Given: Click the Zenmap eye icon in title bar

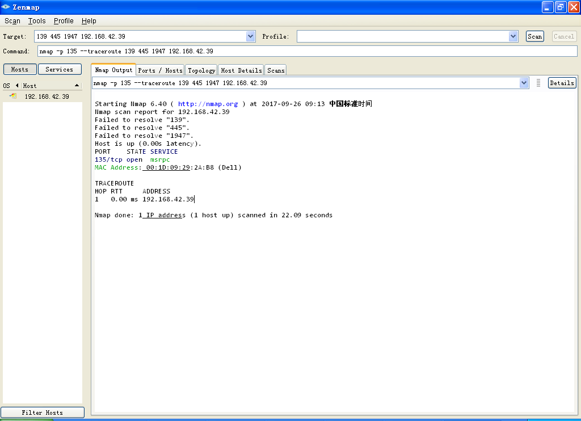Looking at the screenshot, I should [x=6, y=7].
